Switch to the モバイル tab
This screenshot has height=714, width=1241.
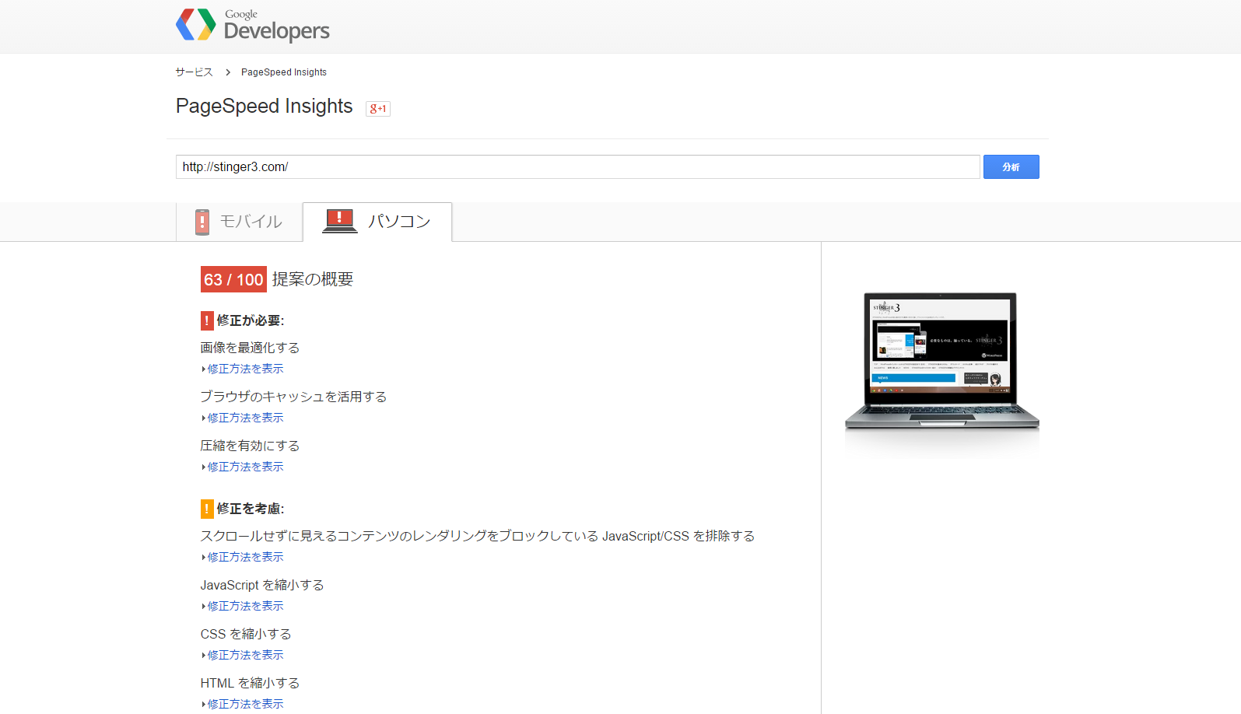tap(239, 222)
